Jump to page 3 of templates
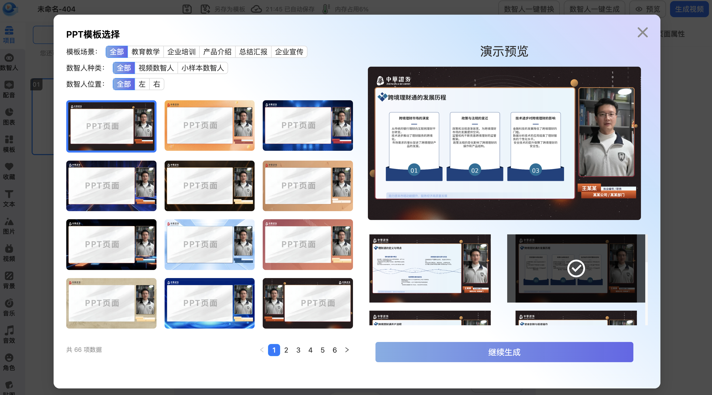 tap(298, 350)
